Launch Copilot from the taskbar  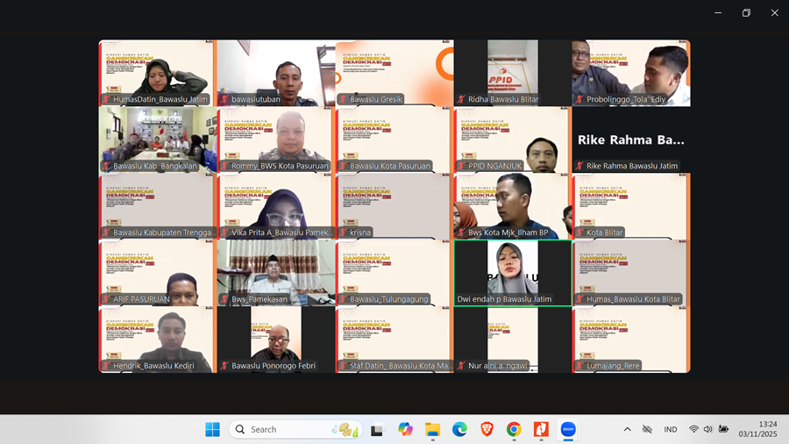coord(405,429)
